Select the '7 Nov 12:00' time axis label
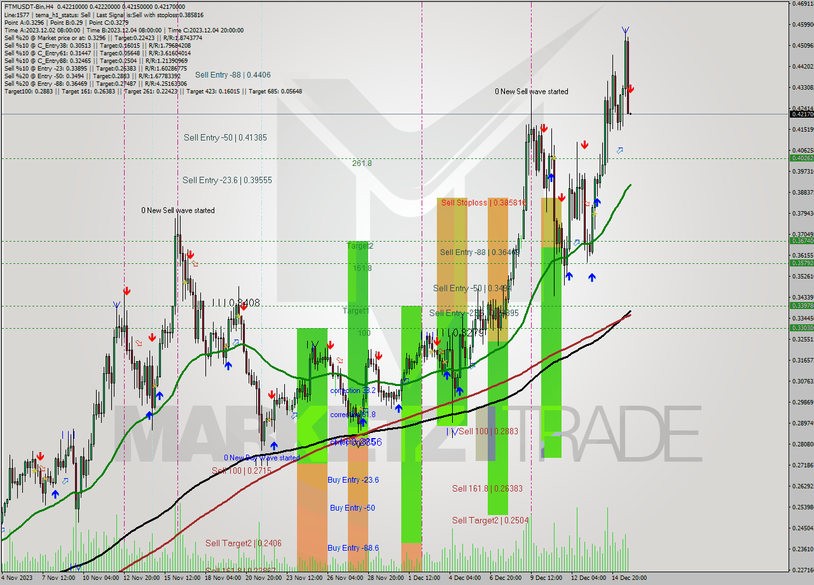Image resolution: width=814 pixels, height=585 pixels. coord(59,578)
